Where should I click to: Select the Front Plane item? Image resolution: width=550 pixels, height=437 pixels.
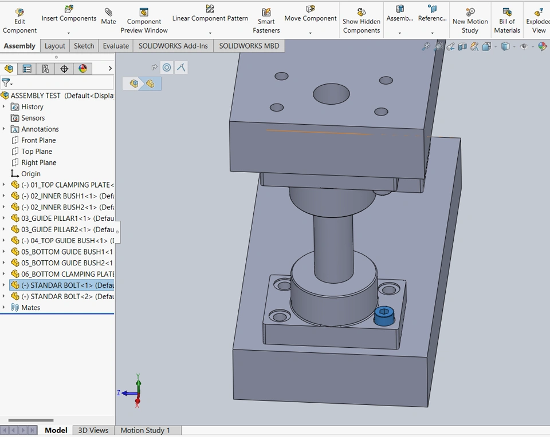pos(38,140)
